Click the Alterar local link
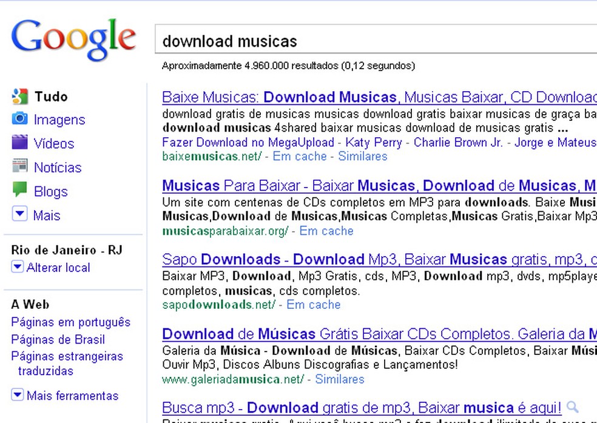The image size is (597, 423). pos(58,268)
